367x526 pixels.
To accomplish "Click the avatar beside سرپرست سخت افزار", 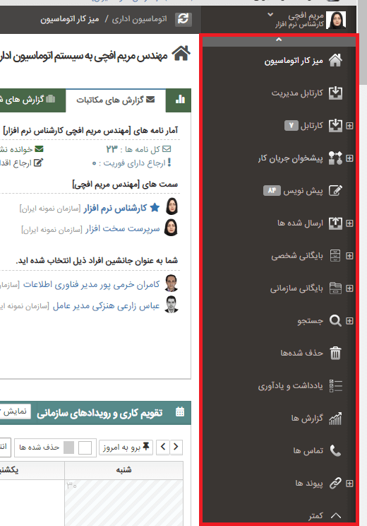I will 171,228.
